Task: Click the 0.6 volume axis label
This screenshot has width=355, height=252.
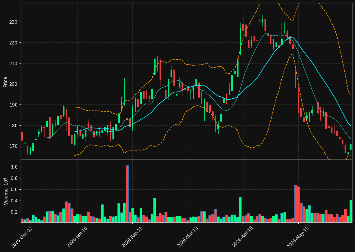Action: (14, 190)
